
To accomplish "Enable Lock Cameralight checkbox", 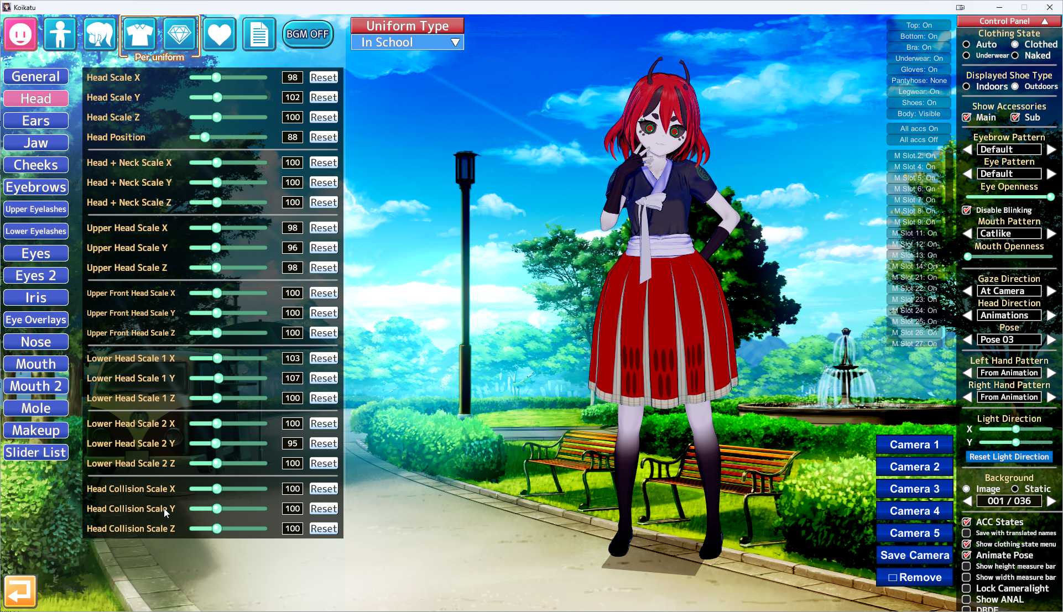I will [x=966, y=588].
